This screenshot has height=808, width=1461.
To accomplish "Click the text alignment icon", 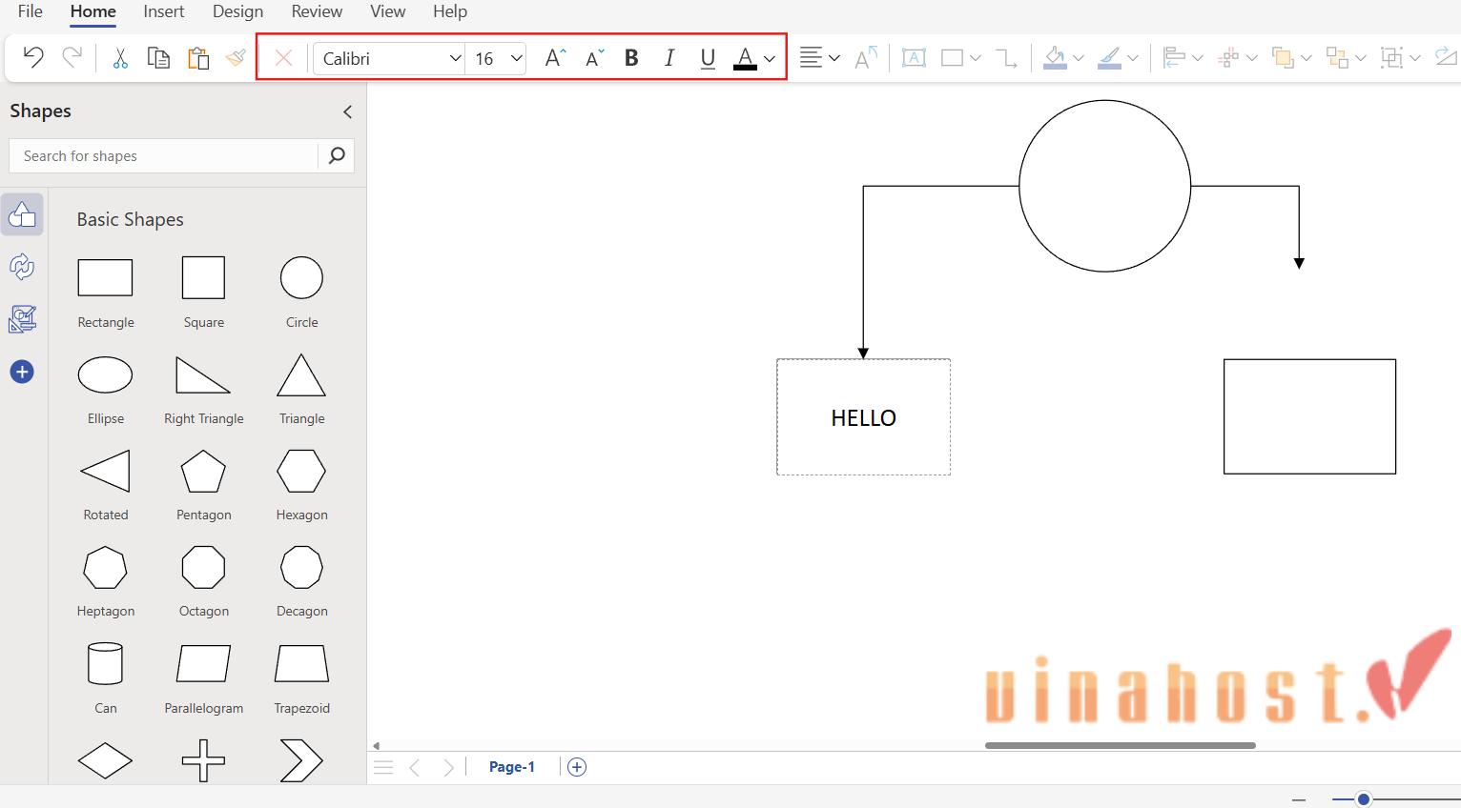I will tap(811, 58).
